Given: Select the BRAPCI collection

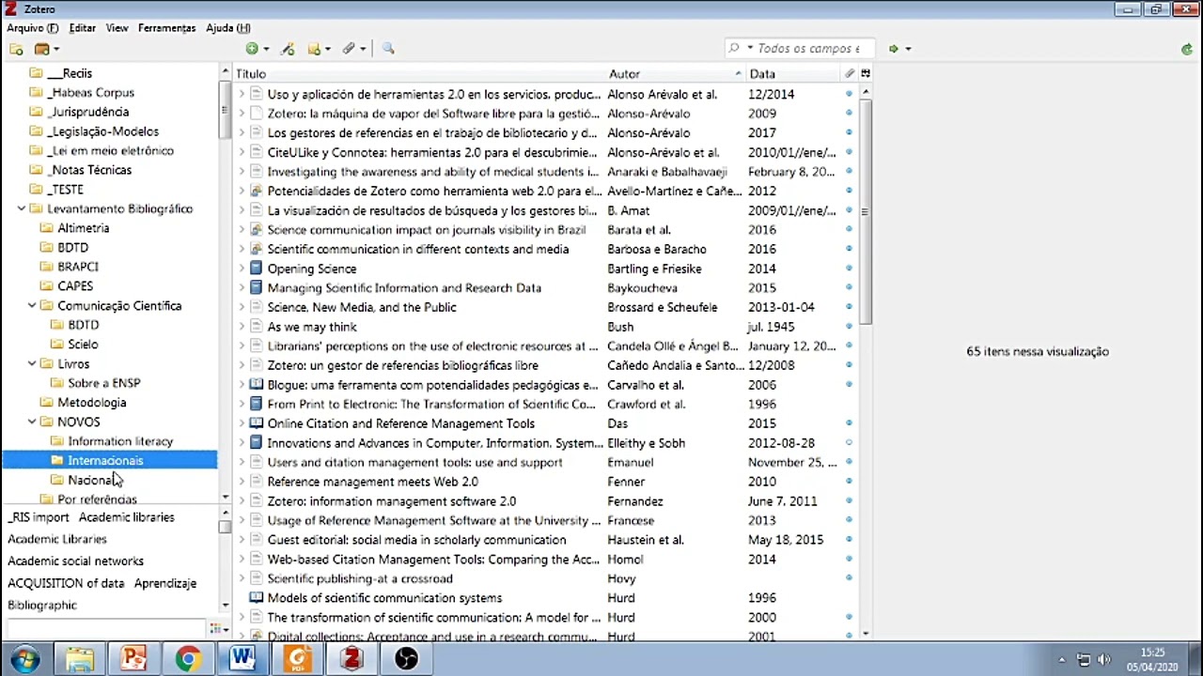Looking at the screenshot, I should pyautogui.click(x=77, y=267).
